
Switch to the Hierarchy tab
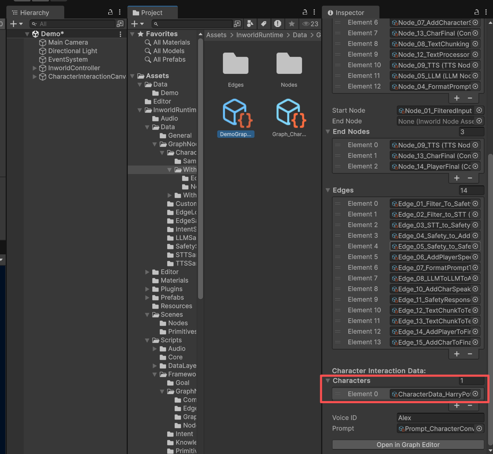tap(34, 12)
